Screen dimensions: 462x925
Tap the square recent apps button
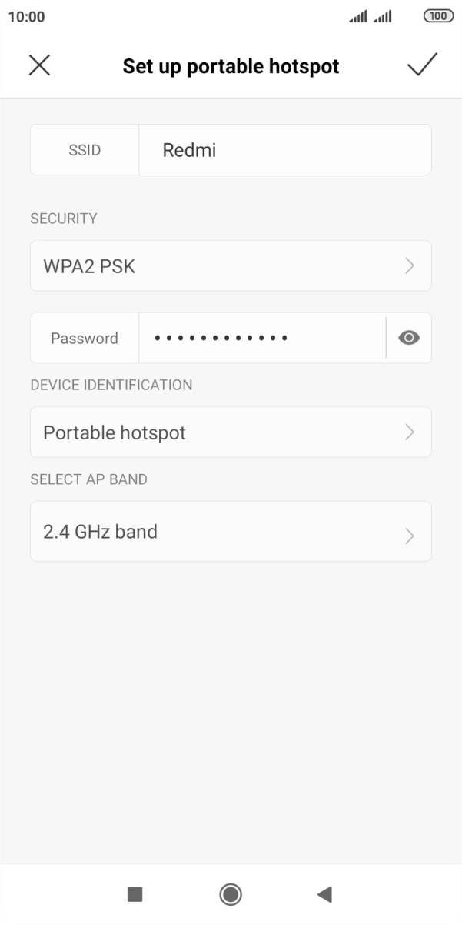tap(135, 893)
